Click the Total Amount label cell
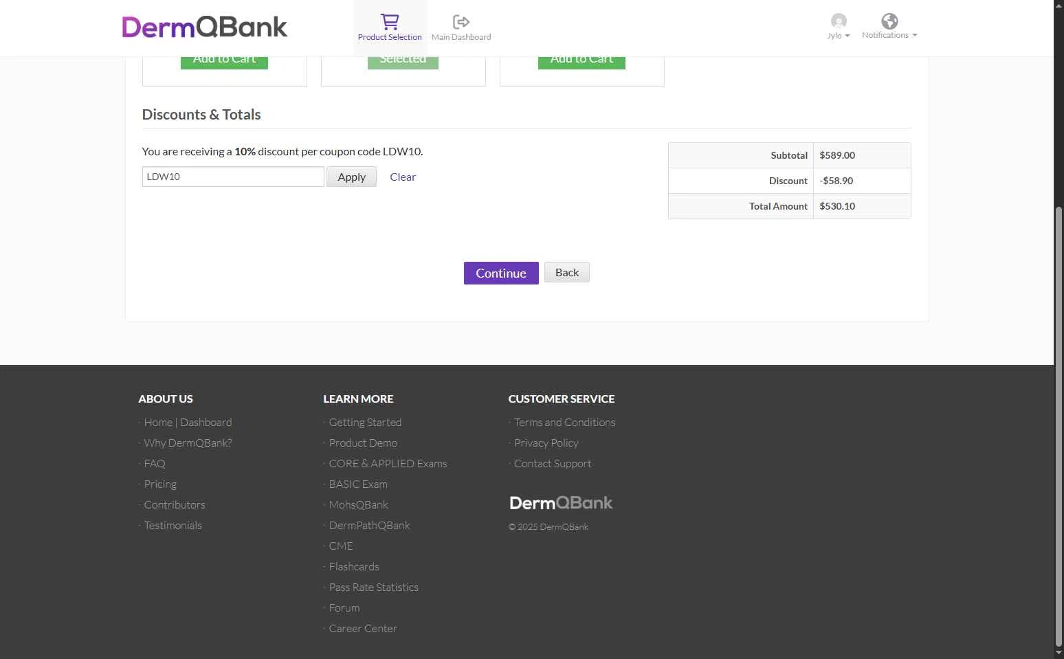Viewport: 1064px width, 659px height. coord(741,206)
